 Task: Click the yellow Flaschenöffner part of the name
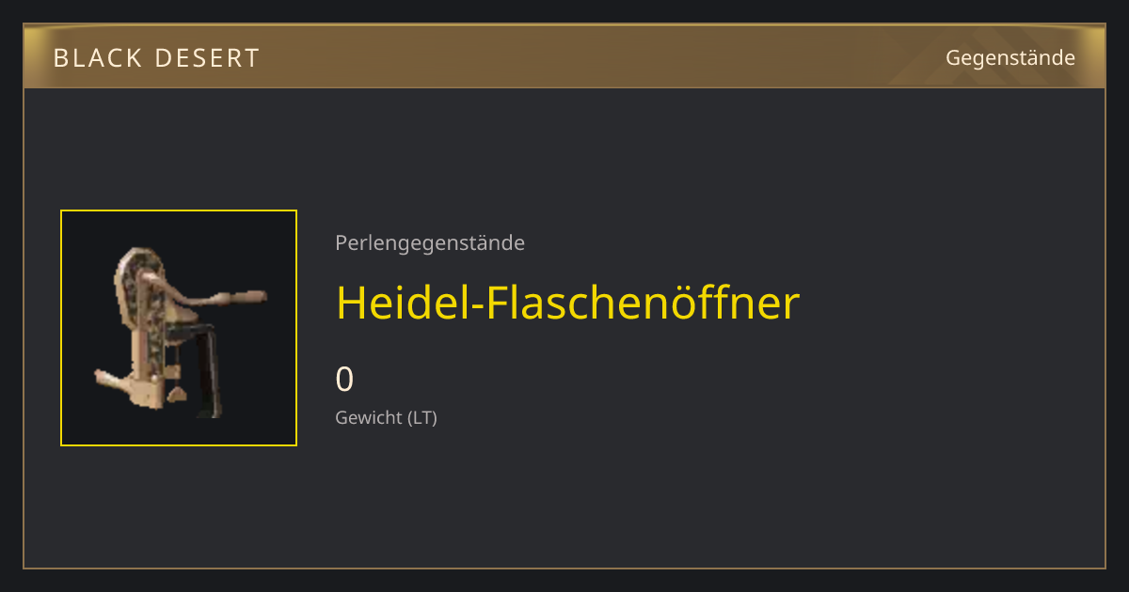click(643, 303)
